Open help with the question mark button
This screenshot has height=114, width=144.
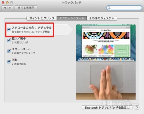(x=137, y=108)
